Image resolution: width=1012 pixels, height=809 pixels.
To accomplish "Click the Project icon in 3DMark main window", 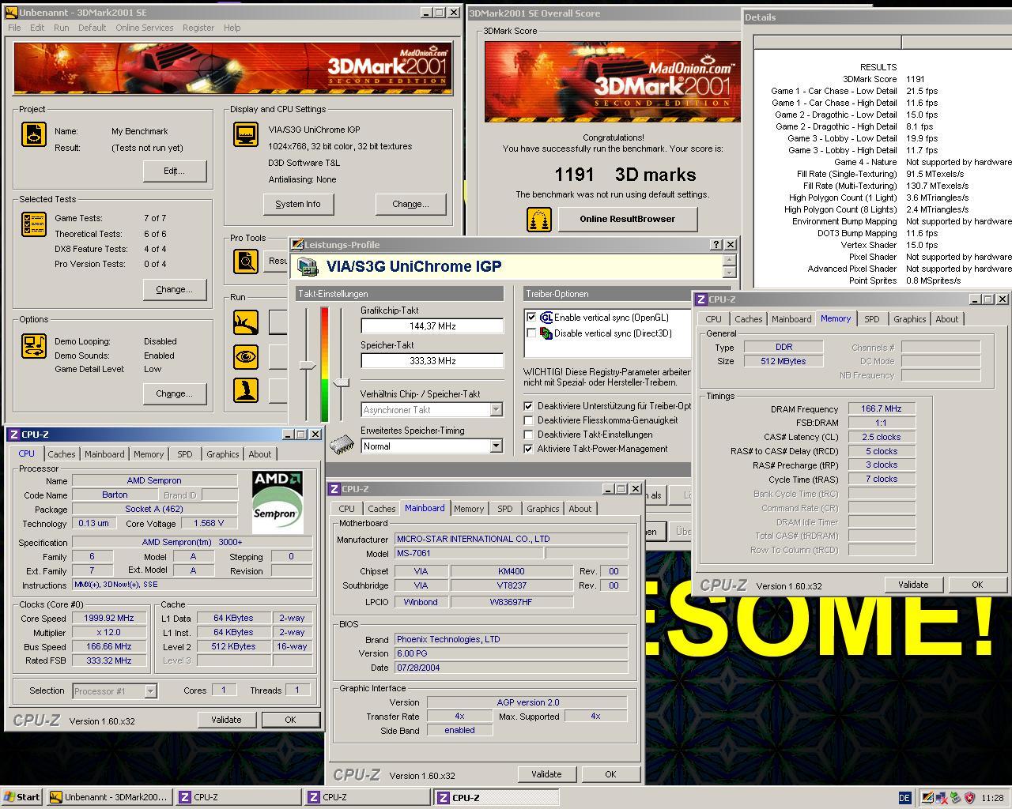I will point(34,134).
